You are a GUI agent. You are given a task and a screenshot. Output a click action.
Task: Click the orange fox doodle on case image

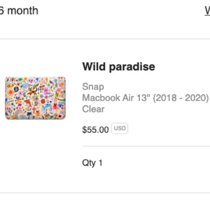click(32, 91)
